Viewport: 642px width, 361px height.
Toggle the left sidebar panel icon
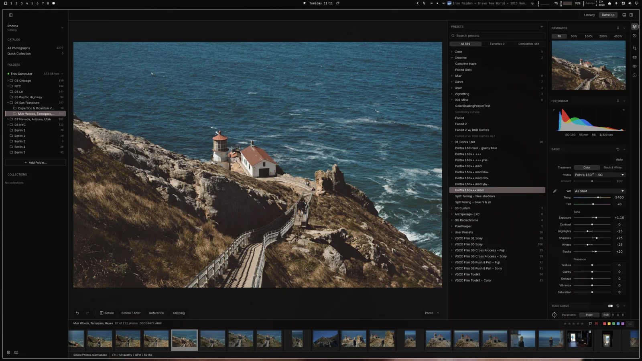coord(11,15)
